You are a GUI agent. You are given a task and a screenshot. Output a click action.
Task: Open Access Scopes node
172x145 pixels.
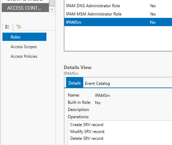(24, 47)
